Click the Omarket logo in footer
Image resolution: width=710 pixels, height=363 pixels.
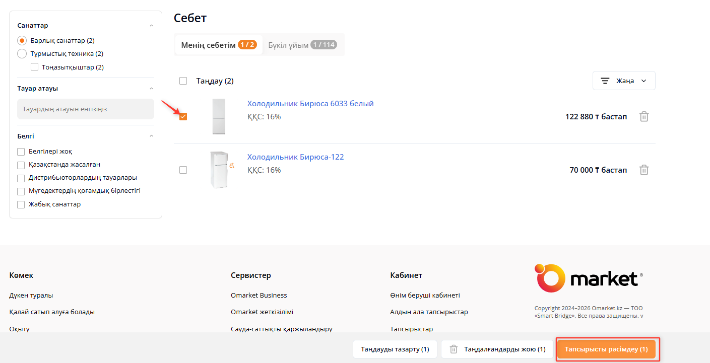[x=589, y=278]
